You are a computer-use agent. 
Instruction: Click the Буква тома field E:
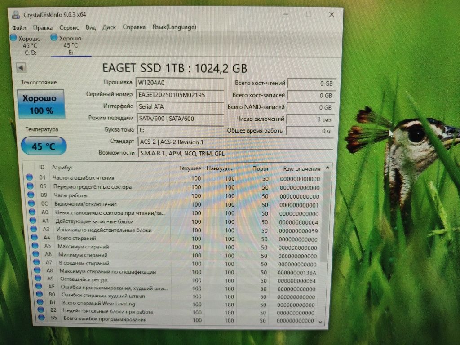[181, 130]
